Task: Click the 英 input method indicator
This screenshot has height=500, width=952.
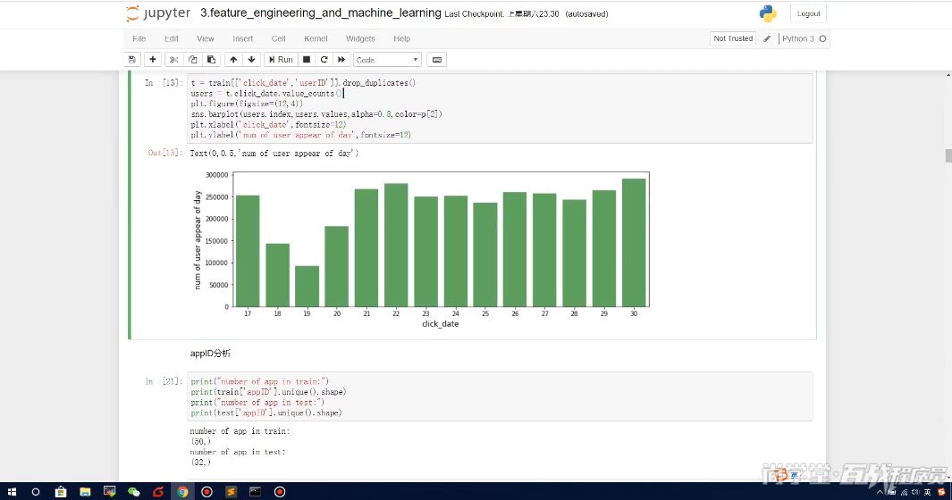Action: pyautogui.click(x=928, y=492)
